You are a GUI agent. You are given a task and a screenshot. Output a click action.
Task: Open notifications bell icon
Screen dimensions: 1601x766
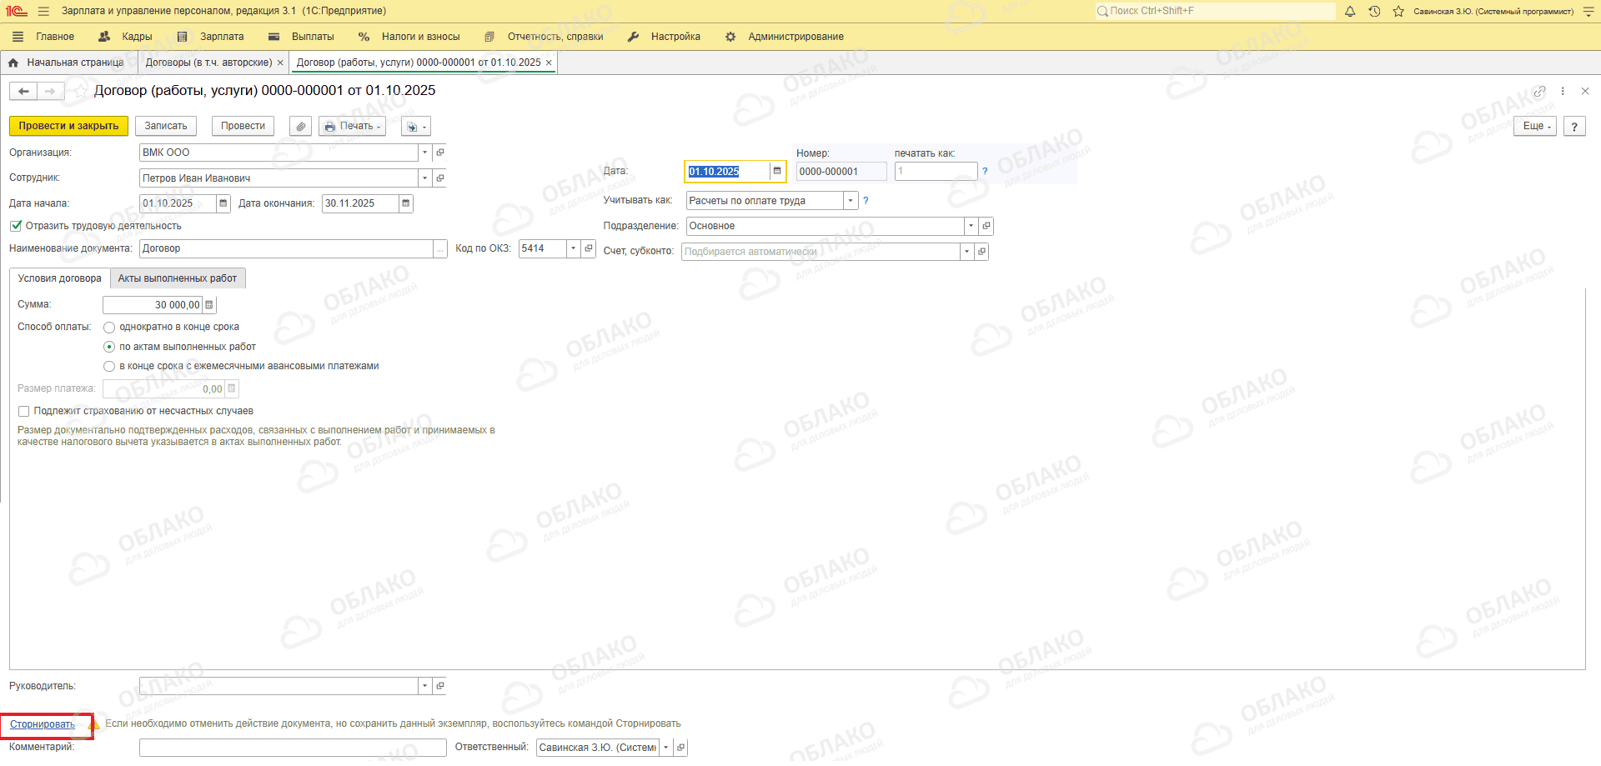point(1350,11)
